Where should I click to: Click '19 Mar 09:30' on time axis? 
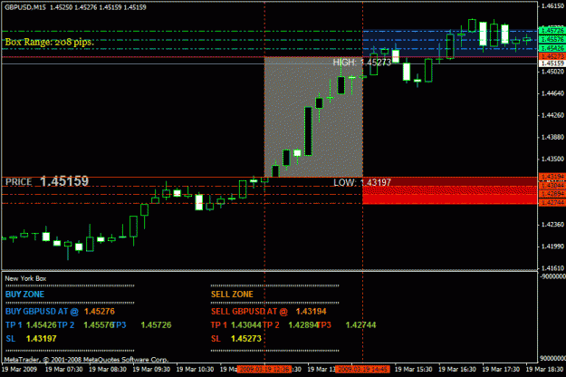click(x=151, y=370)
